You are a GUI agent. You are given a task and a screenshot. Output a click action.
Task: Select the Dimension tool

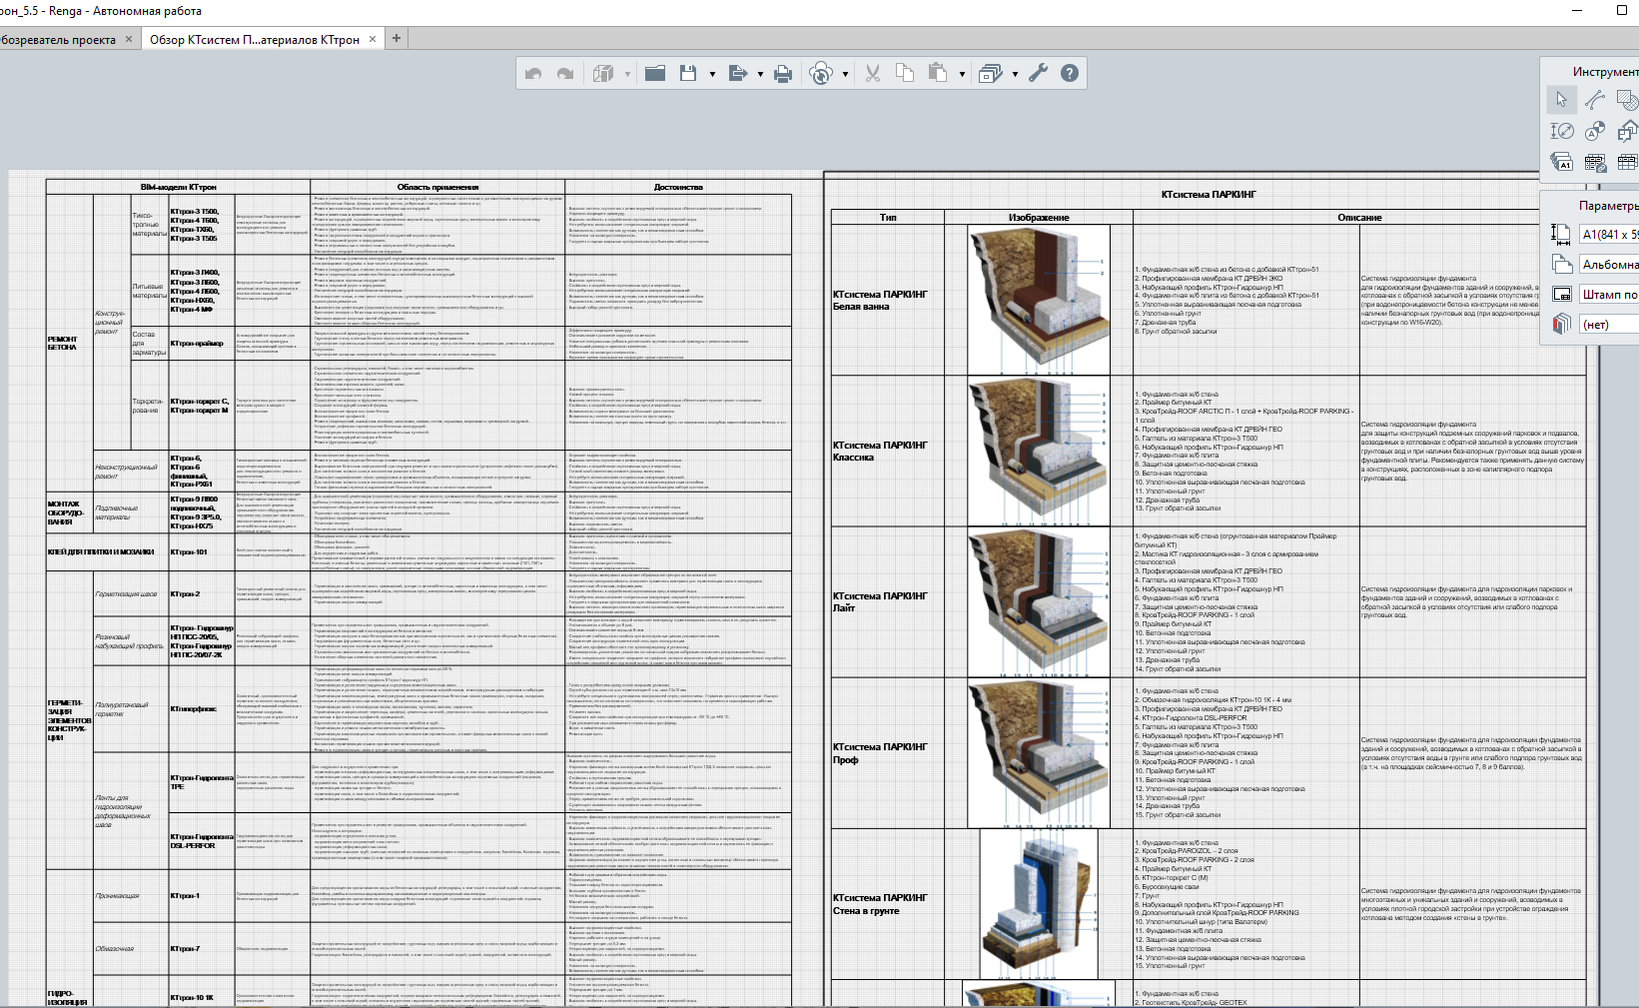coord(1562,131)
